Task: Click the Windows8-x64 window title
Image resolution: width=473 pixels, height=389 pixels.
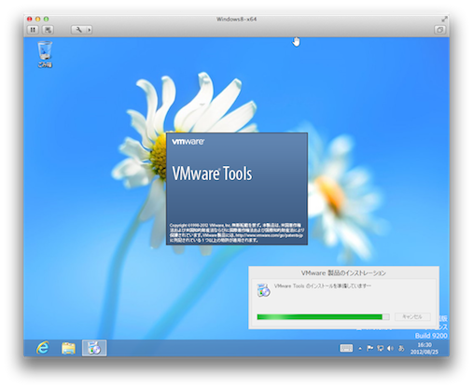Action: (237, 19)
